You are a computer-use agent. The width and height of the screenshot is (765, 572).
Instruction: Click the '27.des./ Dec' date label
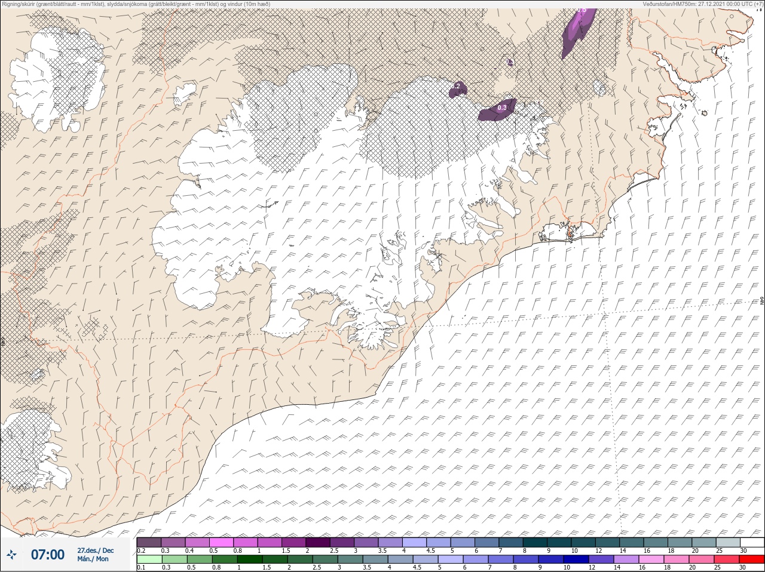(96, 551)
